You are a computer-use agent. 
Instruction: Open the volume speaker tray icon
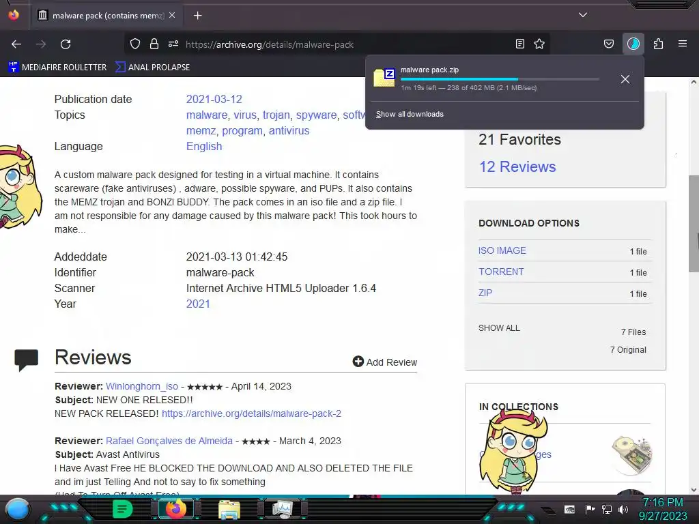coord(623,509)
